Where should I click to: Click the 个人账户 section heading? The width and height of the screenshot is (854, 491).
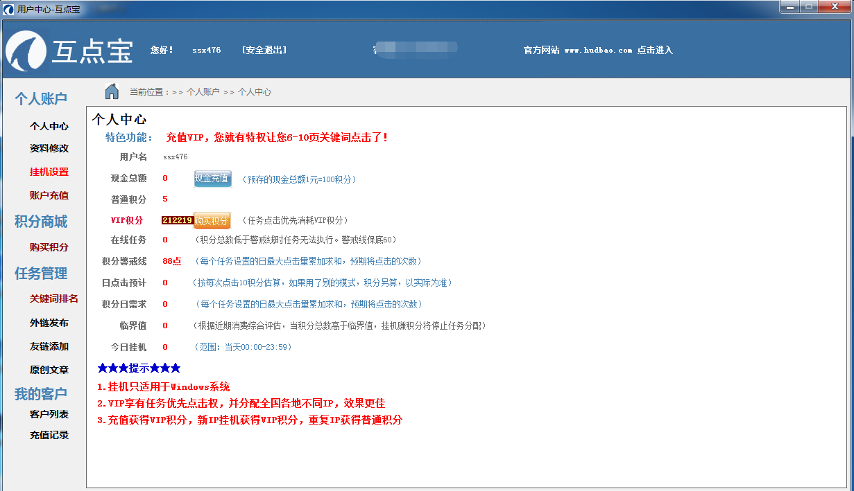[41, 99]
